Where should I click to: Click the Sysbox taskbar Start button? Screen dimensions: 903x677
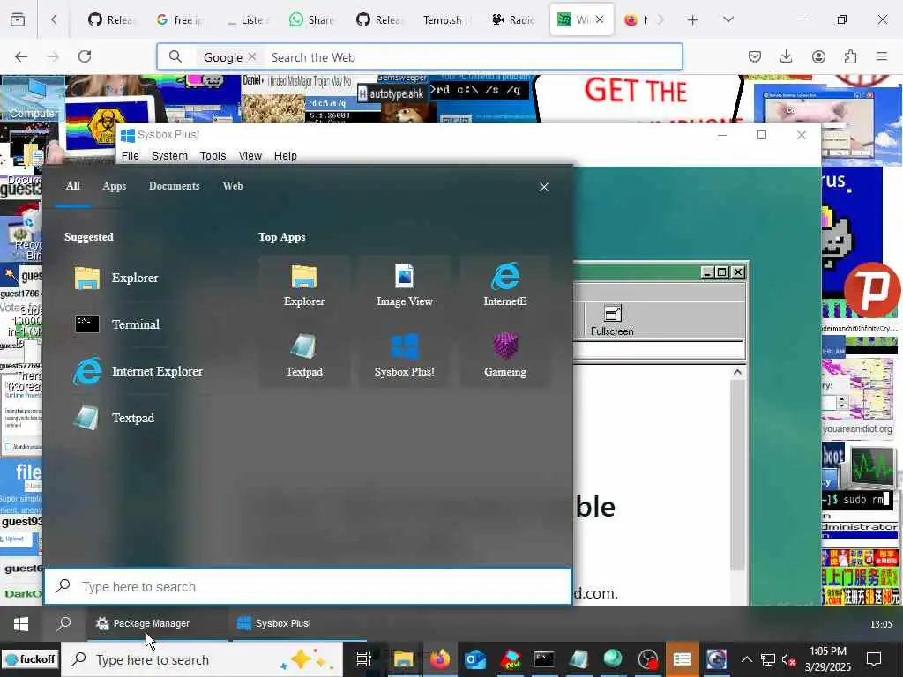click(x=21, y=624)
